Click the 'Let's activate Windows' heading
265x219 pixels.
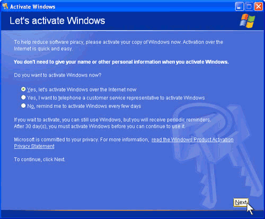point(57,21)
